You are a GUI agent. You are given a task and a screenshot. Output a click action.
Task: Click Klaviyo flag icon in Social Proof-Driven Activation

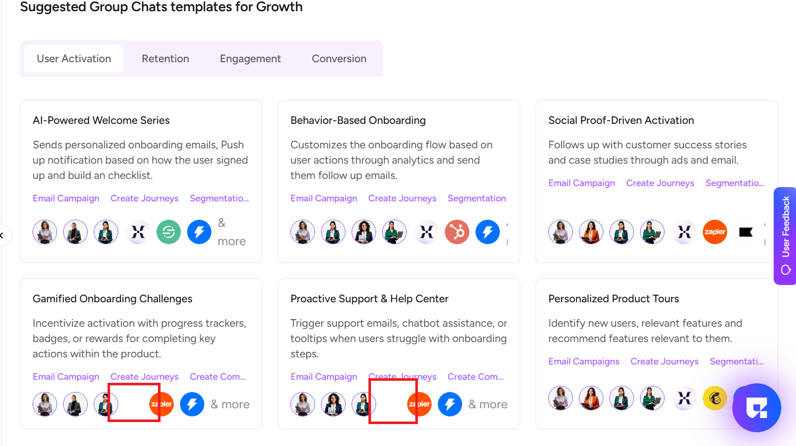[746, 232]
